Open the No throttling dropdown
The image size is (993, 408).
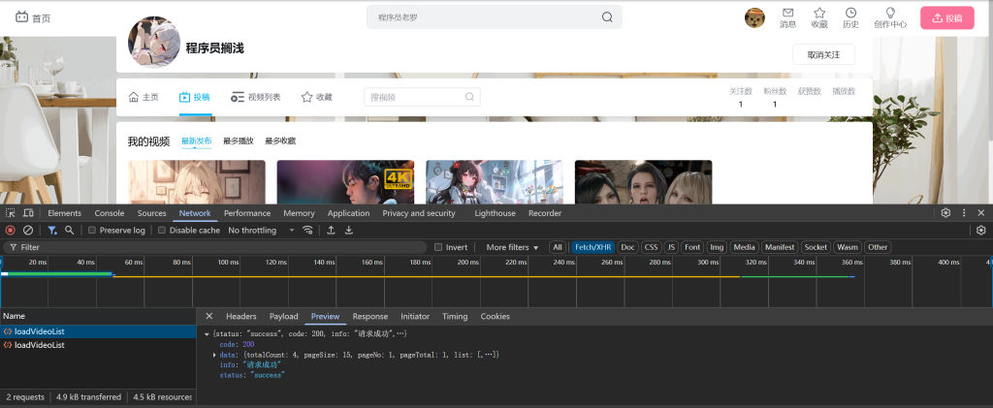(261, 231)
